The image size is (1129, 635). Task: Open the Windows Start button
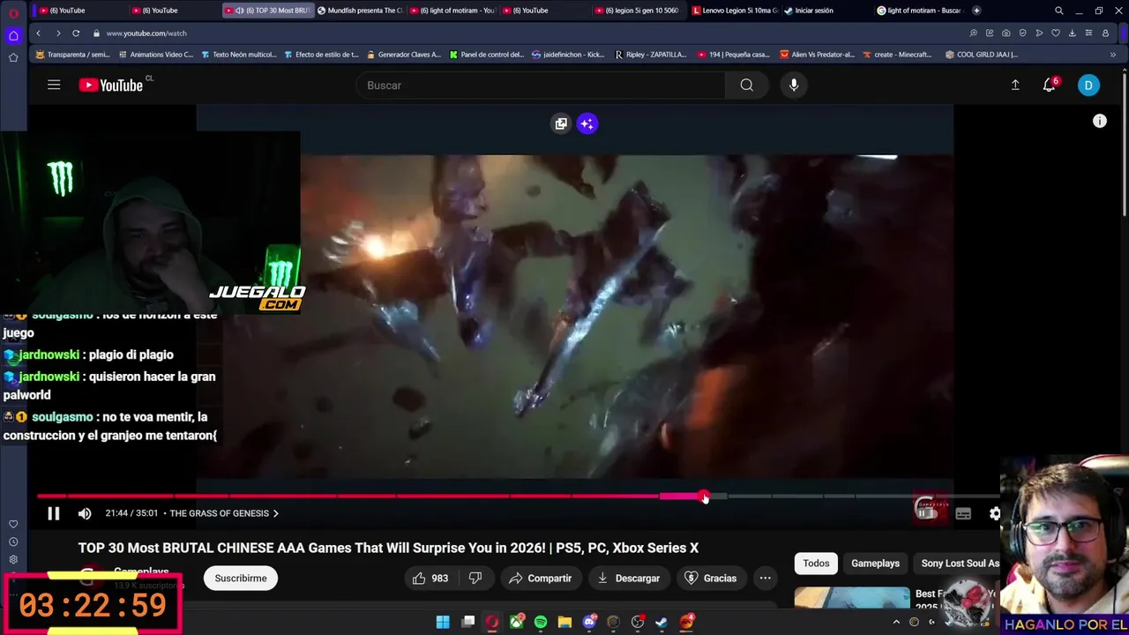[443, 622]
